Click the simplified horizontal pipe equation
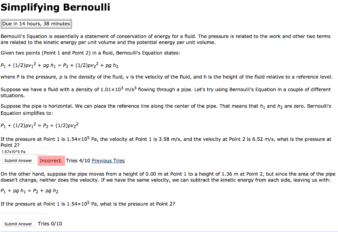The height and width of the screenshot is (232, 338). (40, 125)
